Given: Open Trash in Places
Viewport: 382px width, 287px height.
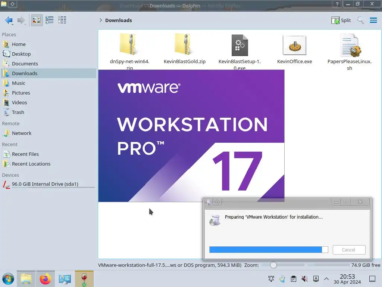Looking at the screenshot, I should coord(49,112).
